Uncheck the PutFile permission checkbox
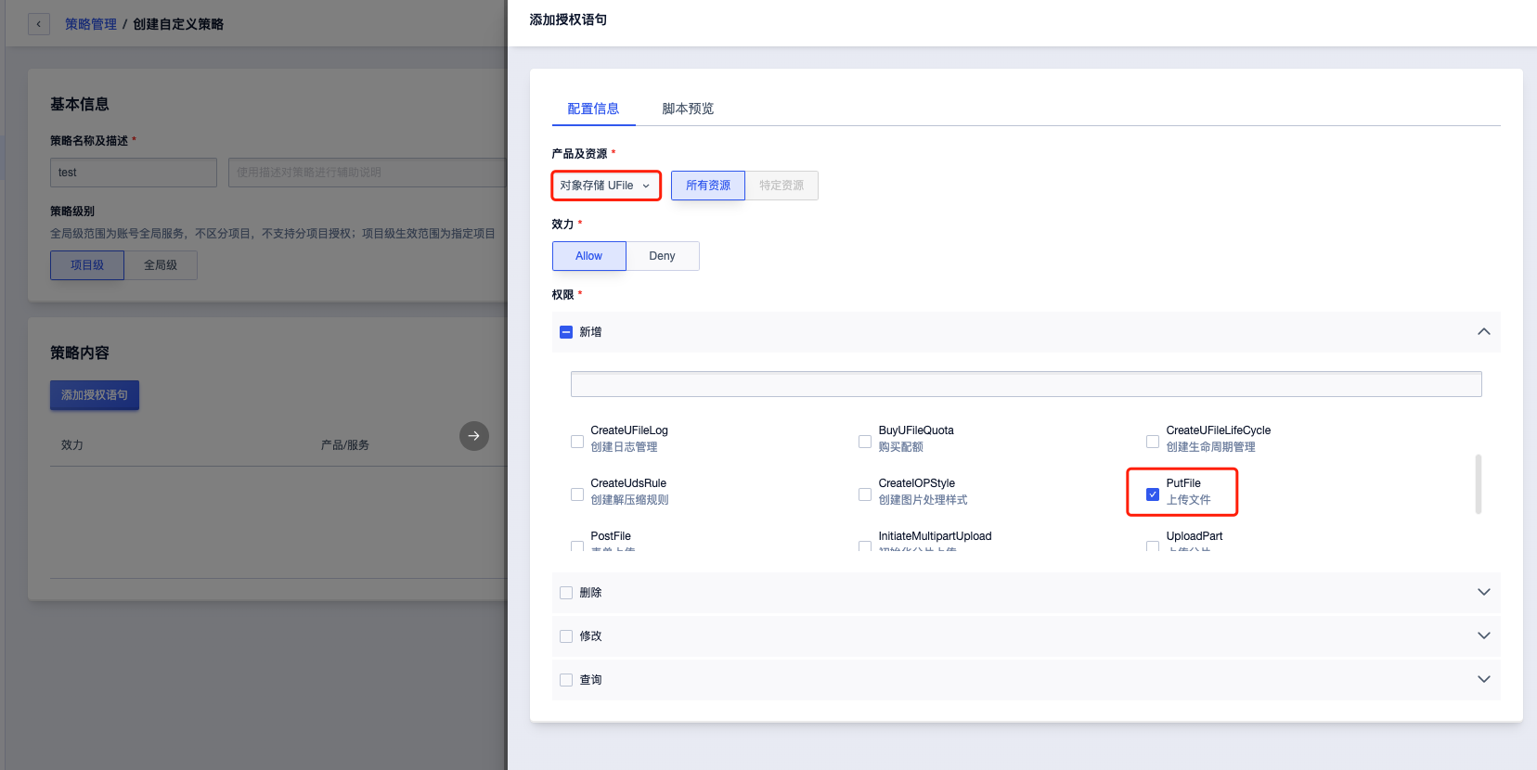Screen dimensions: 1537x770 (x=1152, y=494)
